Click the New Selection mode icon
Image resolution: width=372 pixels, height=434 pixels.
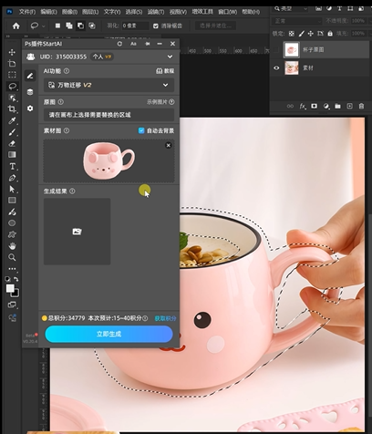coord(57,26)
